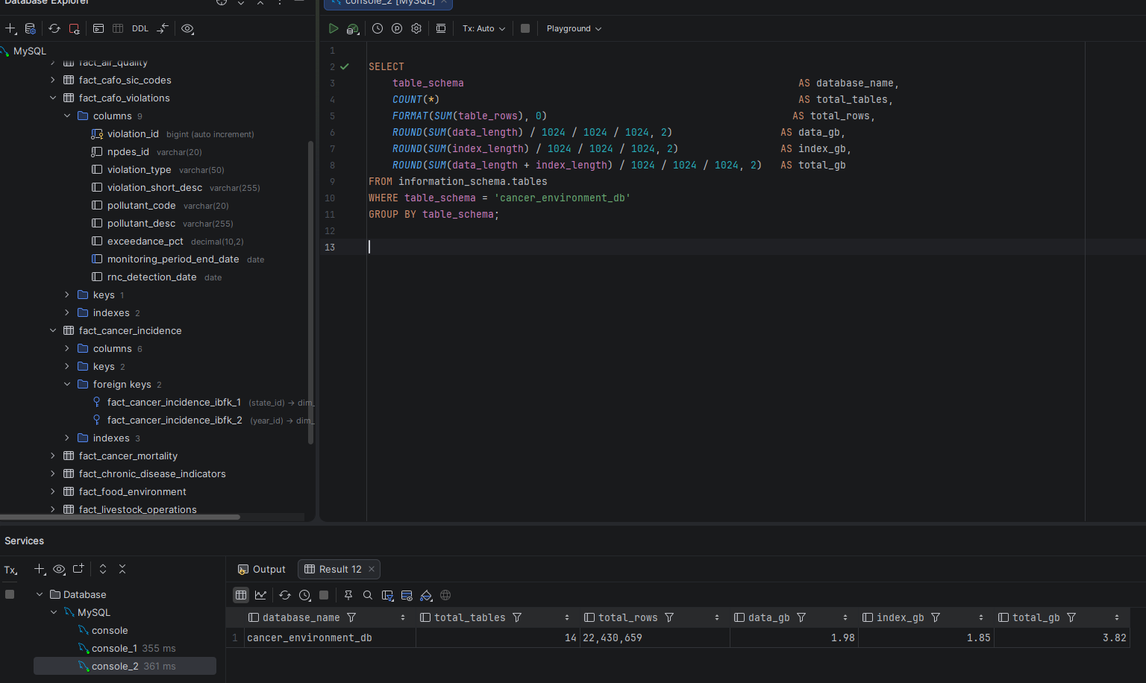Select fact_cancer_incidence_ibfk_2 foreign key

click(x=175, y=420)
